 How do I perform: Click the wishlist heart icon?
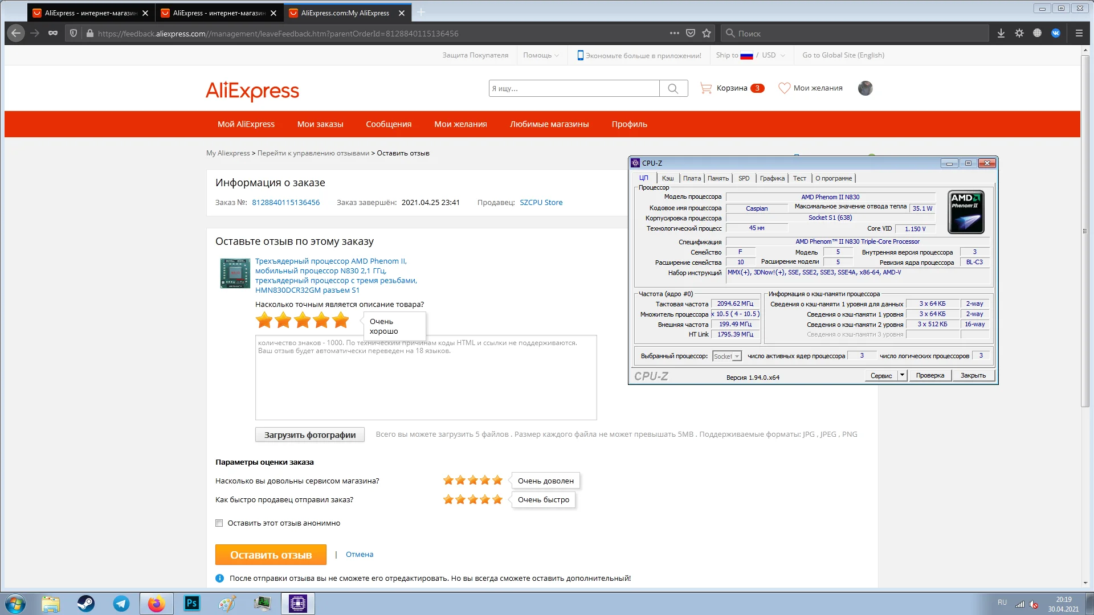click(784, 88)
